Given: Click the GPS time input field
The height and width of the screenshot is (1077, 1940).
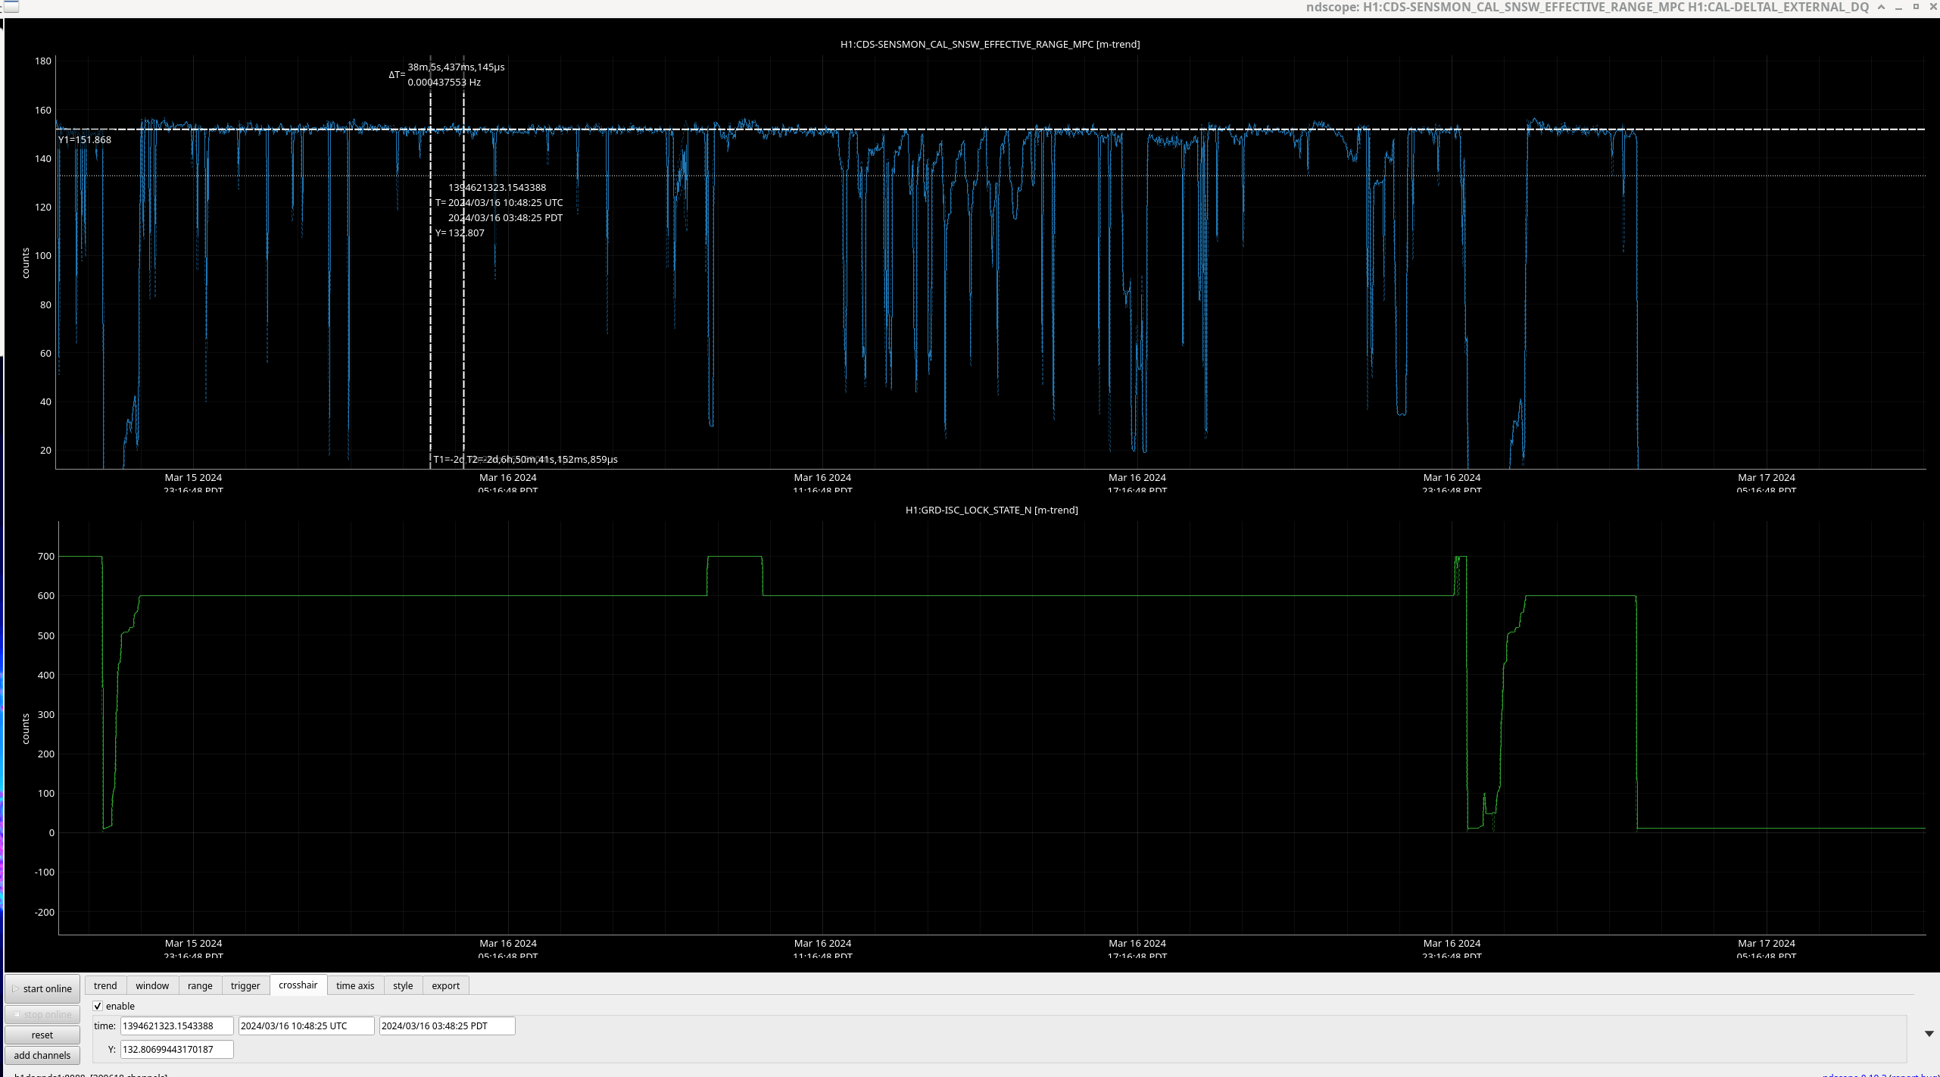Looking at the screenshot, I should (x=176, y=1025).
